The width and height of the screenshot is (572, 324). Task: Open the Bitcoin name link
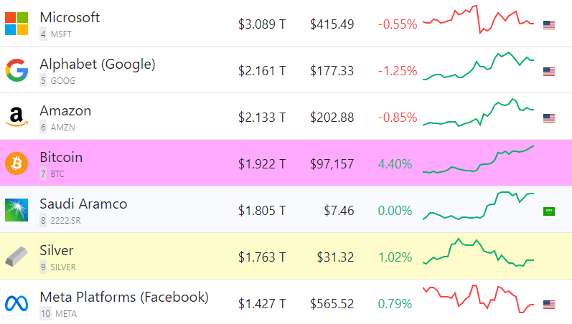[61, 157]
